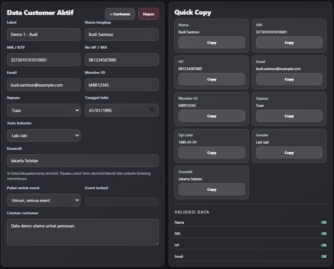Select the No HP / WA field

pyautogui.click(x=121, y=60)
